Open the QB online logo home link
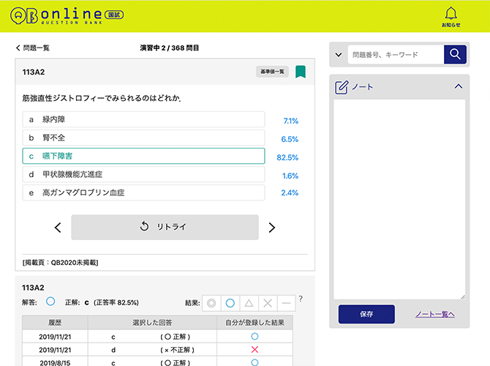Image resolution: width=490 pixels, height=366 pixels. click(x=67, y=15)
